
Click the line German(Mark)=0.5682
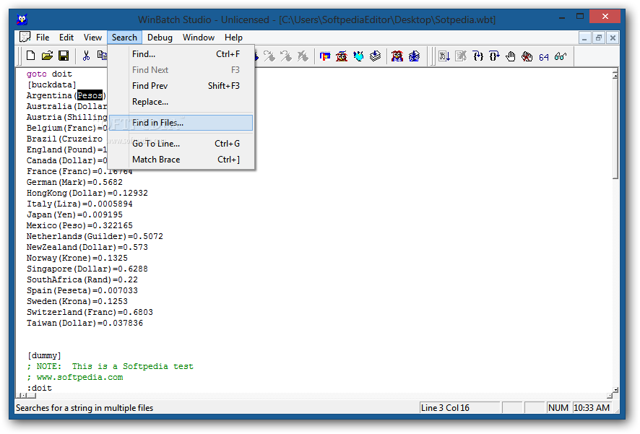point(74,182)
